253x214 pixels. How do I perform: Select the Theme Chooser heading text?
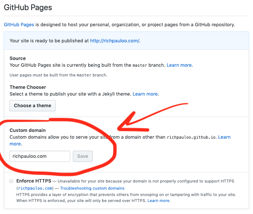28,87
